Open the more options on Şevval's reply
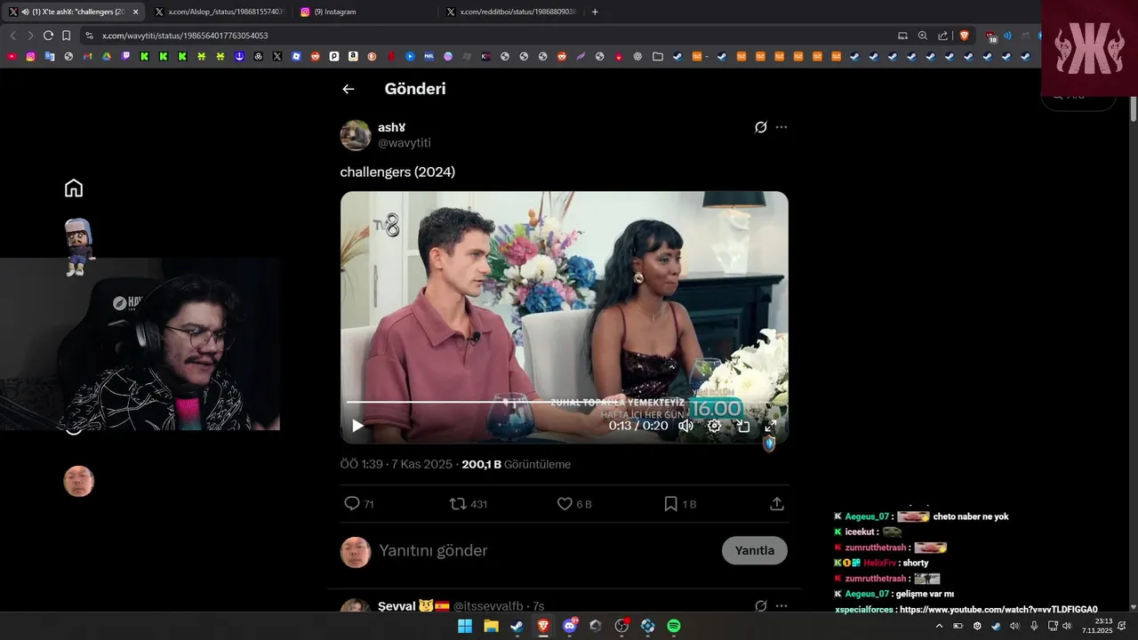 point(781,606)
